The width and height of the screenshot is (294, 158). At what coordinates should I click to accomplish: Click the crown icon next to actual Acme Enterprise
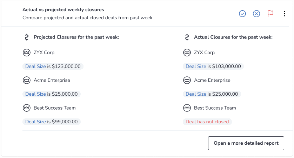point(187,80)
